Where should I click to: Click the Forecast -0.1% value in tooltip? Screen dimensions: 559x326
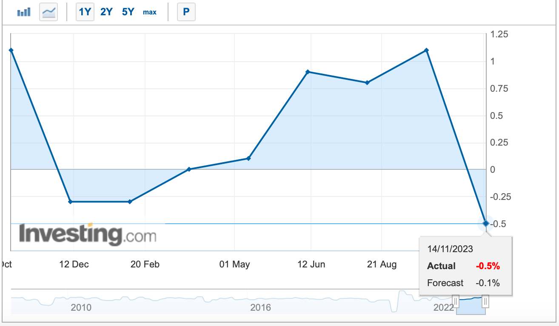488,283
